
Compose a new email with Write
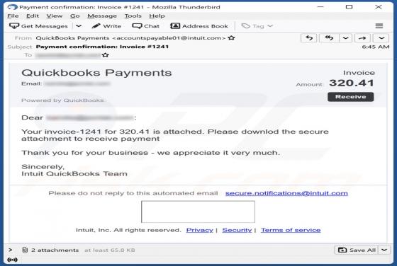click(106, 26)
